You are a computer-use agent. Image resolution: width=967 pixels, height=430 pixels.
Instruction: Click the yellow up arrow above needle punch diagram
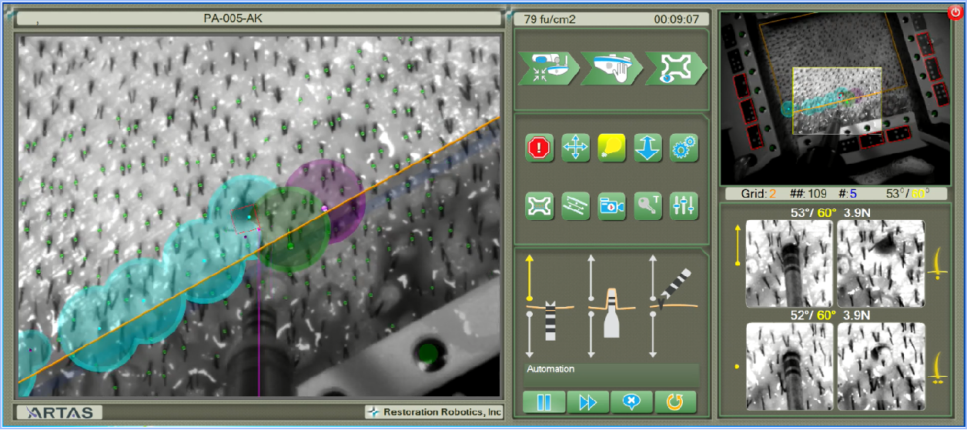pos(529,277)
